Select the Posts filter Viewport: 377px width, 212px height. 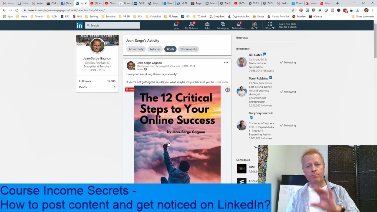tap(170, 49)
